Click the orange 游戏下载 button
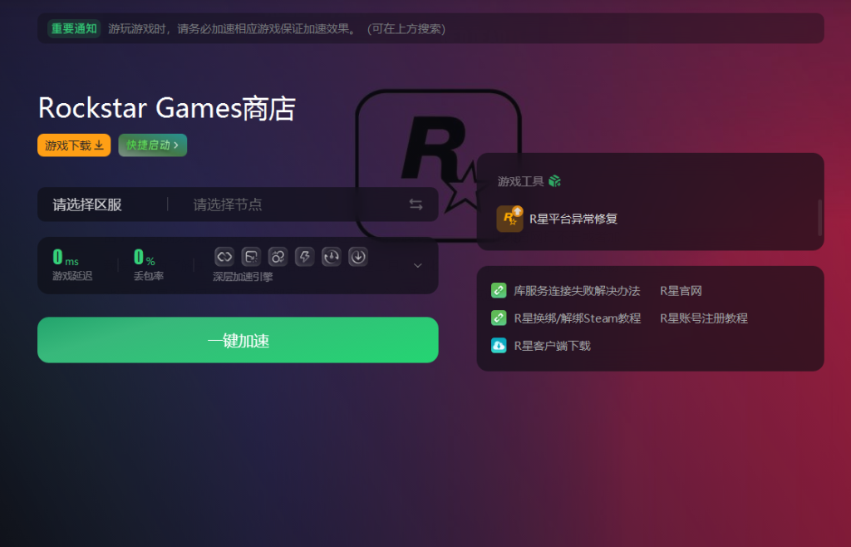This screenshot has height=547, width=851. tap(74, 145)
